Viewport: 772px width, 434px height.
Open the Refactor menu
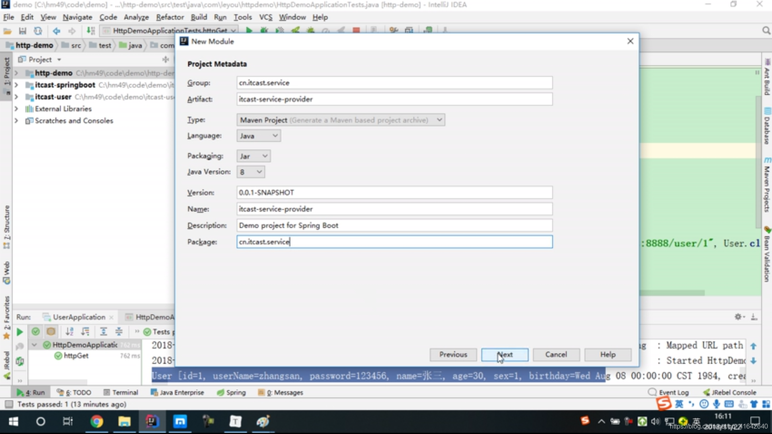[170, 17]
